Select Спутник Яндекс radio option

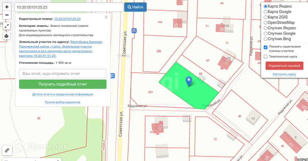266,28
